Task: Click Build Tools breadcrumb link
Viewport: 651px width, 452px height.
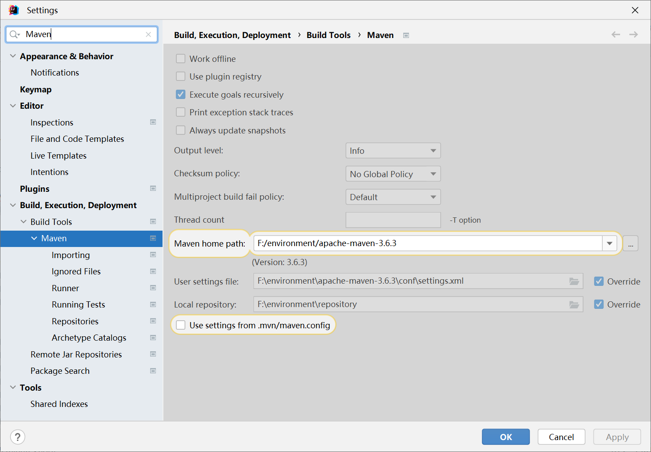Action: coord(329,35)
